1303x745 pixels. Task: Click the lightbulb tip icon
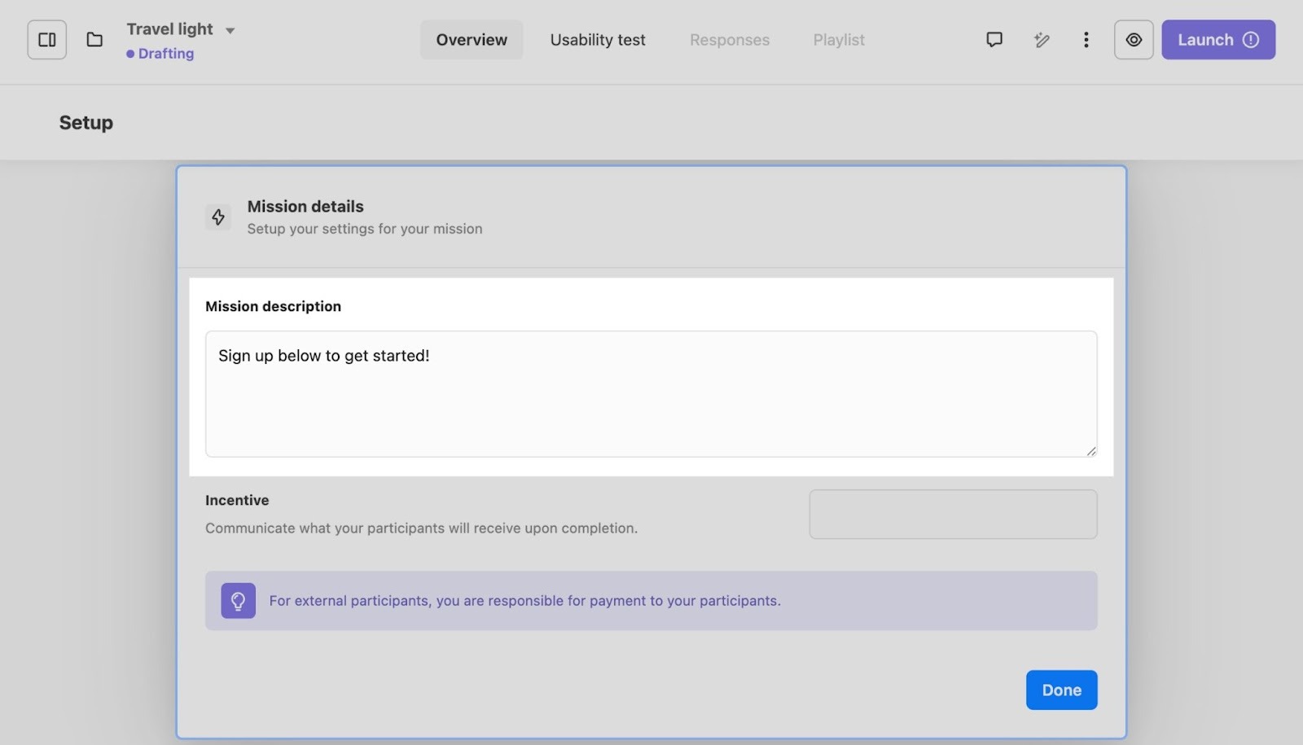(x=238, y=601)
